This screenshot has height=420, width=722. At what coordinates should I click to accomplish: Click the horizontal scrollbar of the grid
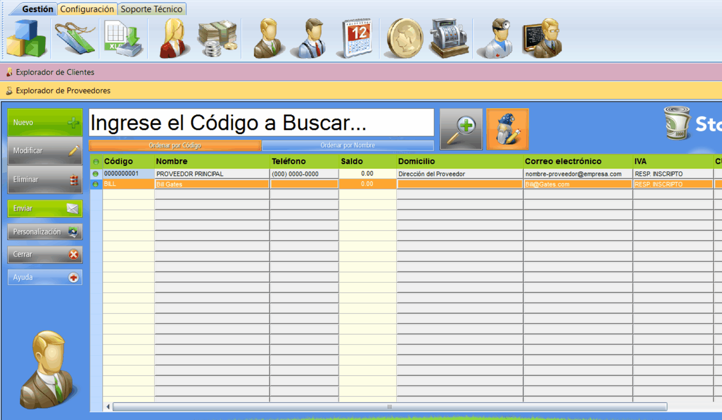click(390, 407)
